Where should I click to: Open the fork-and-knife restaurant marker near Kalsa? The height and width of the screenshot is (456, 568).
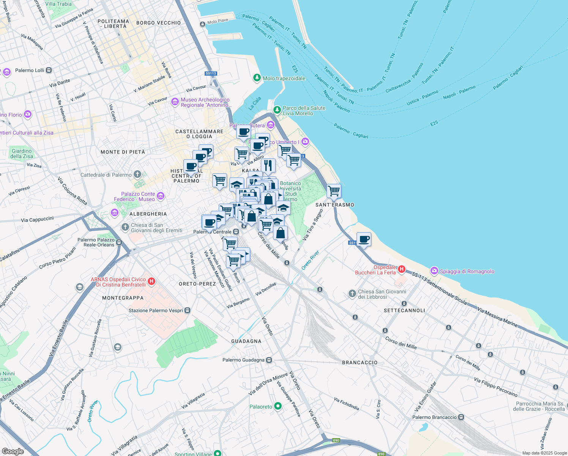point(268,166)
